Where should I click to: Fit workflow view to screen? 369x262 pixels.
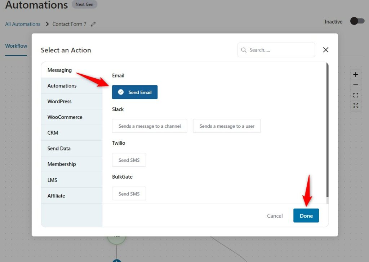point(356,95)
